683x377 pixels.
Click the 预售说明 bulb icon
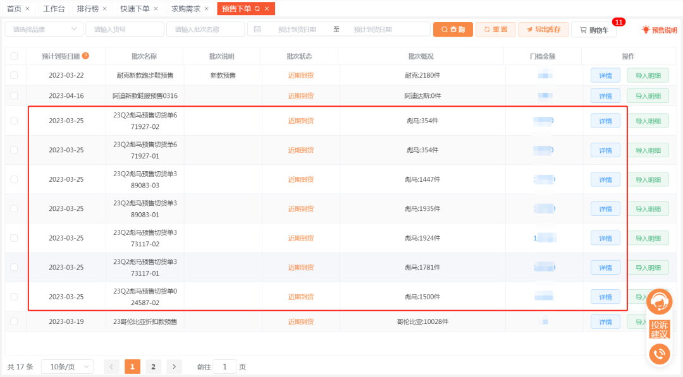(645, 29)
